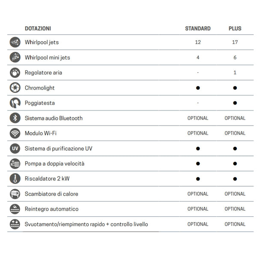Click the UV purification icon

(15, 148)
